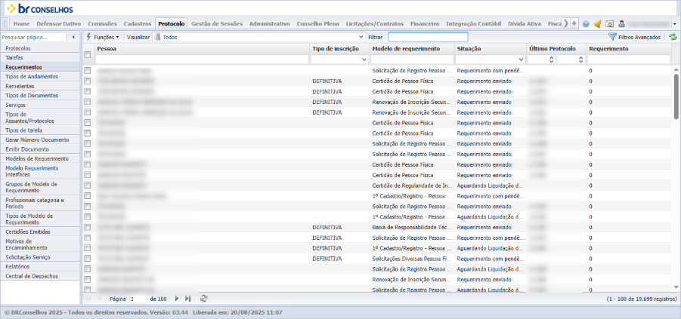The image size is (681, 319).
Task: Toggle the select-all checkbox in grid header
Action: pyautogui.click(x=87, y=54)
